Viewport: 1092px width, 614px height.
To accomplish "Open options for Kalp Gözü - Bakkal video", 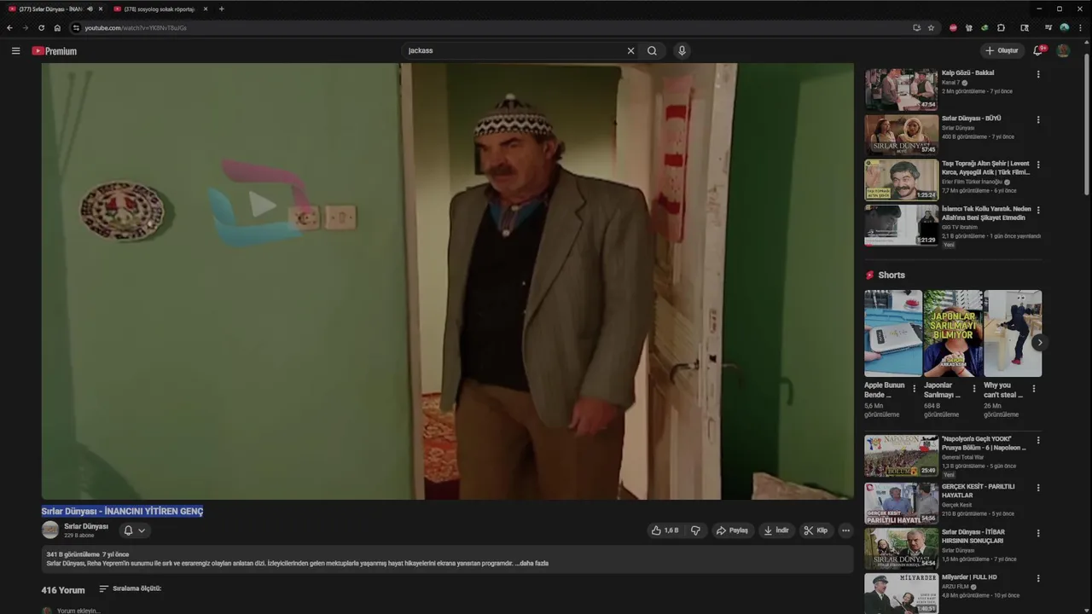I will 1038,74.
